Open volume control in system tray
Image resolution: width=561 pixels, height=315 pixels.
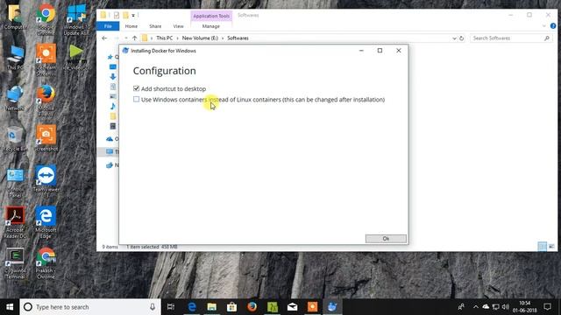point(506,307)
